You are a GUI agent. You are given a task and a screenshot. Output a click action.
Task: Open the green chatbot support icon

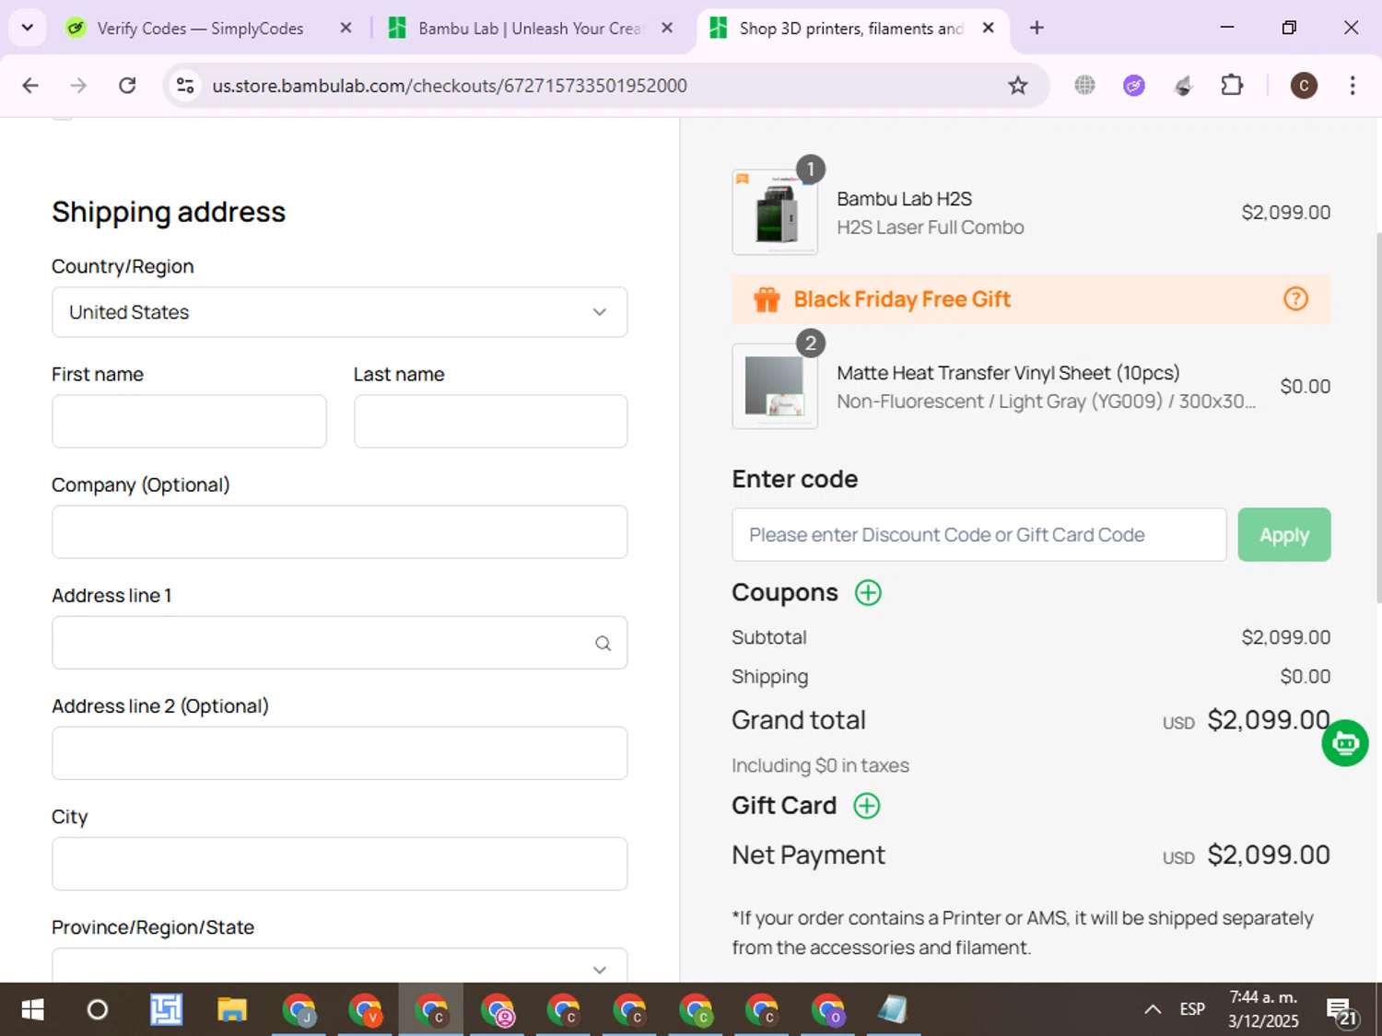click(1344, 743)
